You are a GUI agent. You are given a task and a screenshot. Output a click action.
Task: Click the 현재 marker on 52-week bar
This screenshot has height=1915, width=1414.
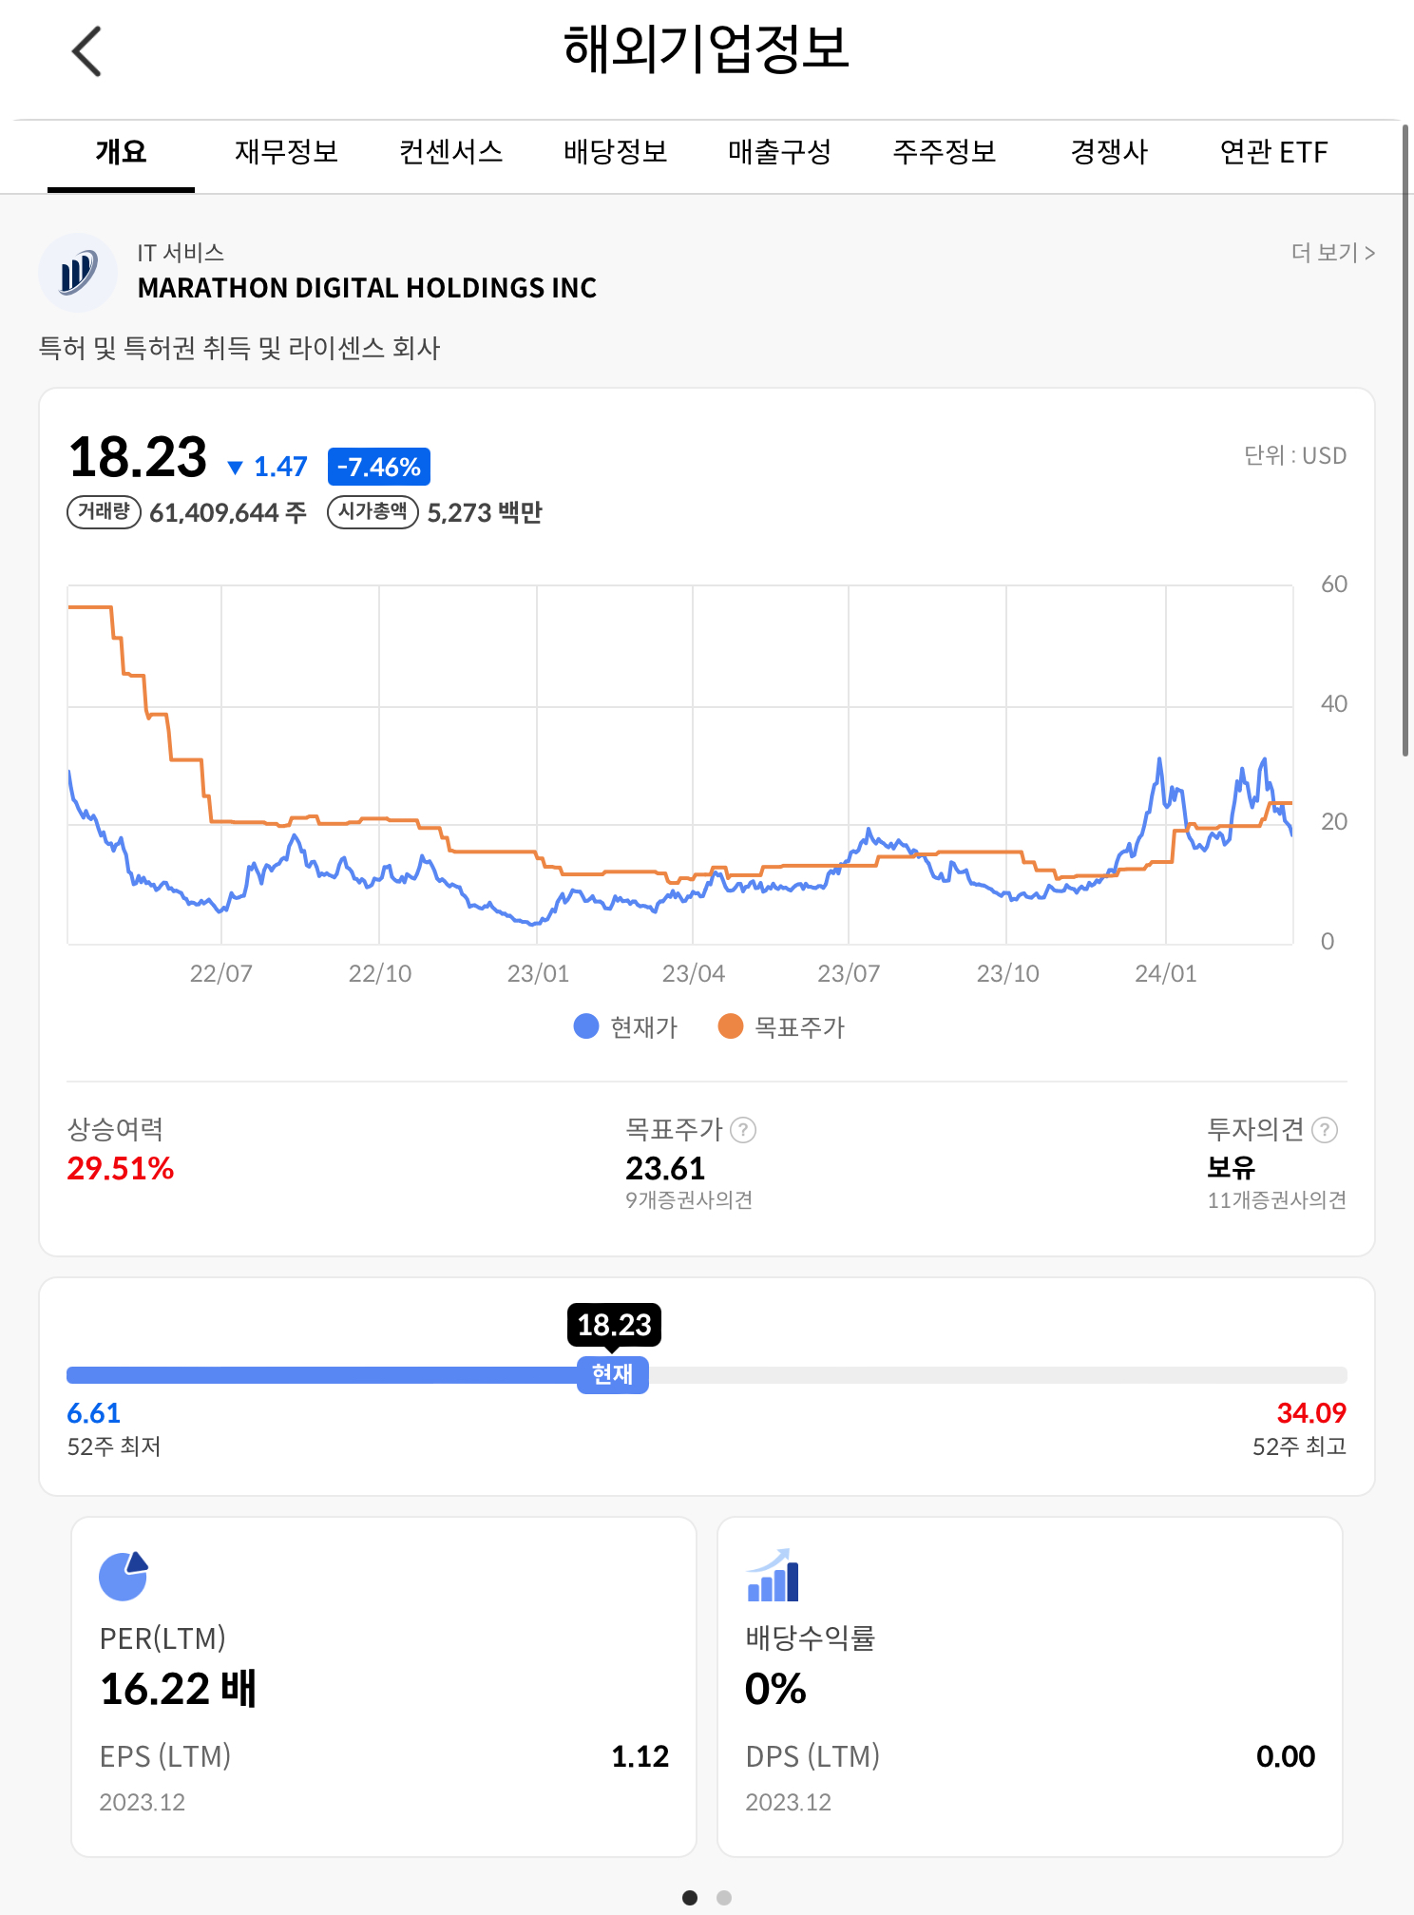[x=613, y=1374]
